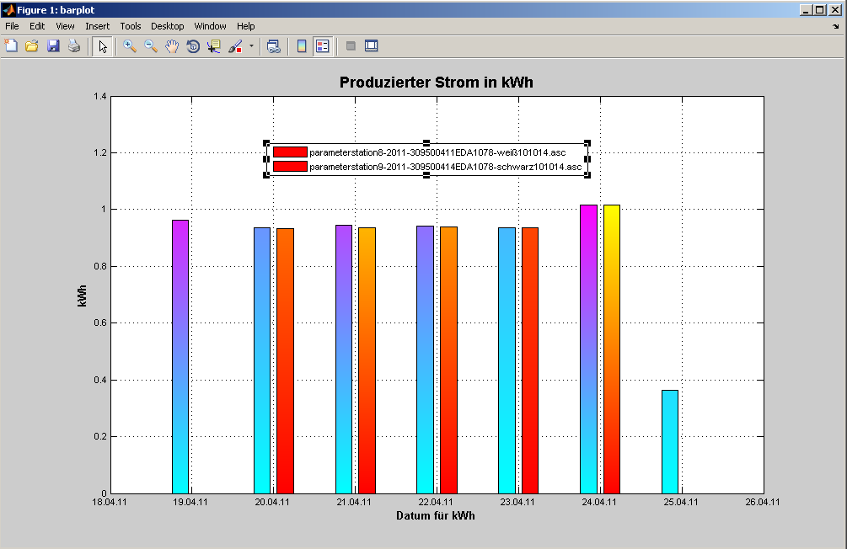
Task: Click the red swatch for parameterstation8 legend entry
Action: point(289,152)
